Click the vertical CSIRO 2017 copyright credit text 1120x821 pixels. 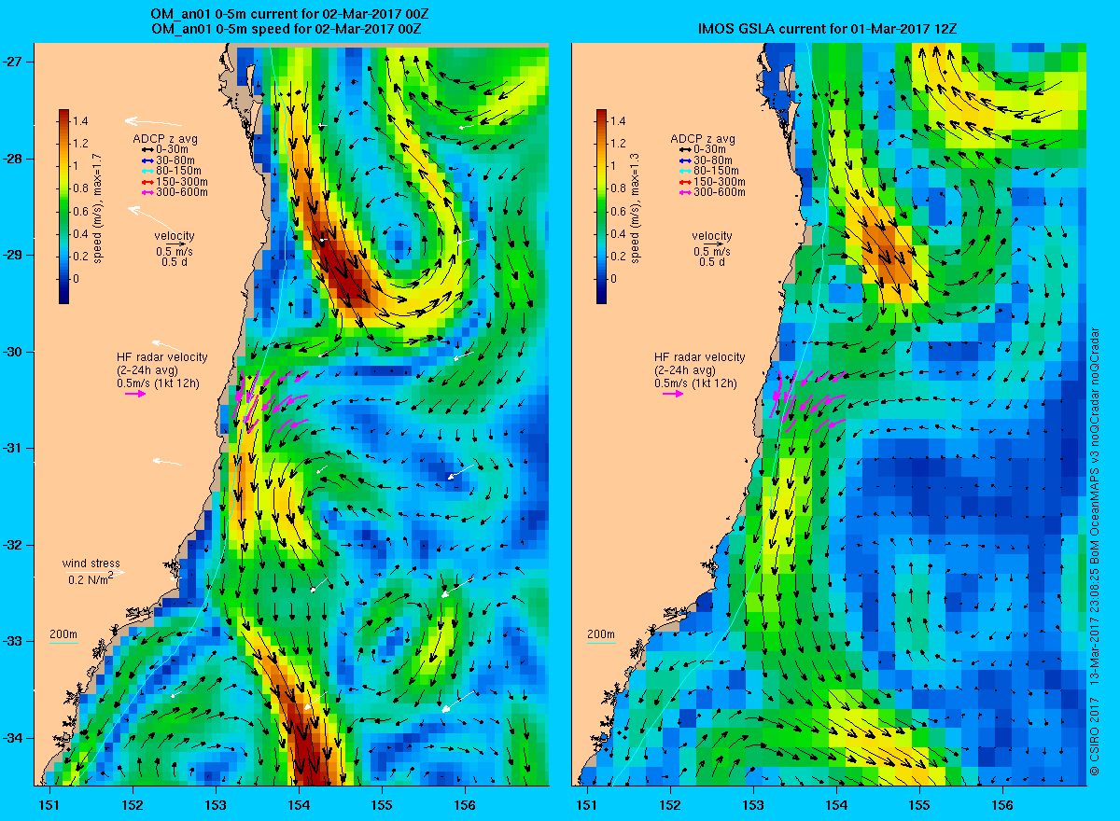pos(1095,550)
